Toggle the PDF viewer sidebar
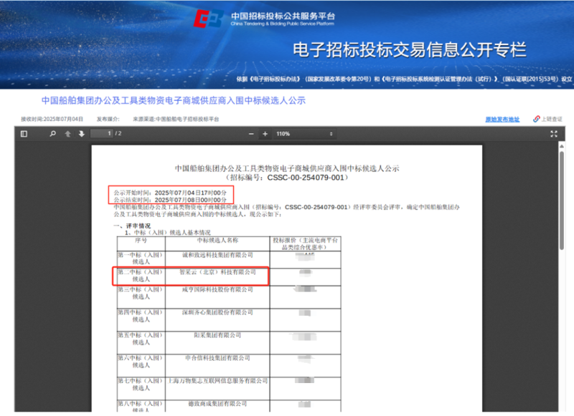Image resolution: width=574 pixels, height=416 pixels. point(24,134)
